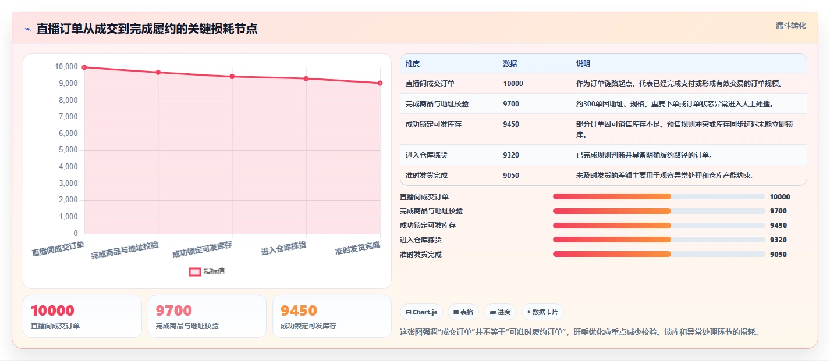Click the chart data point for 准时发货完成
Screen dimensions: 830x361
coord(380,83)
